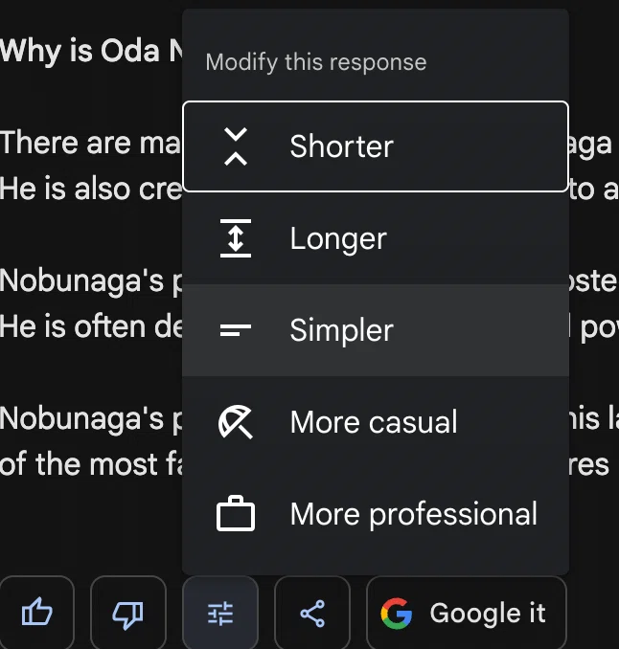Viewport: 619px width, 649px height.
Task: Click the vertical expand icon beside Longer
Action: click(236, 238)
